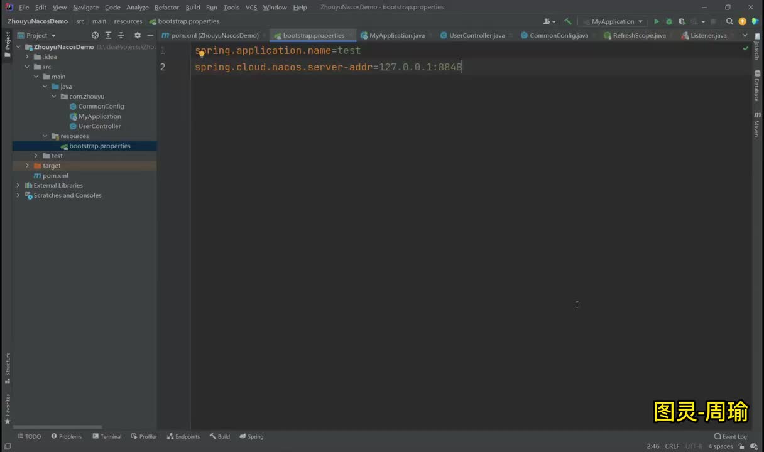Open the Tools menu
Screen dimensions: 764x452
coord(231,8)
